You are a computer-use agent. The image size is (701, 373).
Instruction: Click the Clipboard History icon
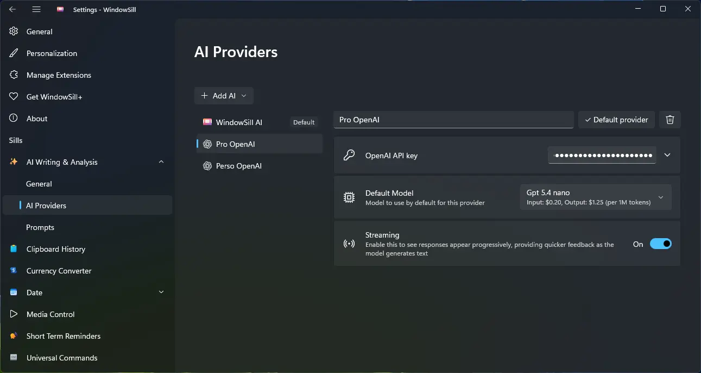14,249
